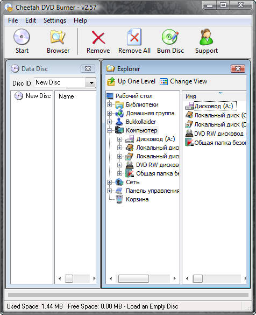The height and width of the screenshot is (315, 256).
Task: Click the Remove All toolbar icon
Action: (x=134, y=37)
